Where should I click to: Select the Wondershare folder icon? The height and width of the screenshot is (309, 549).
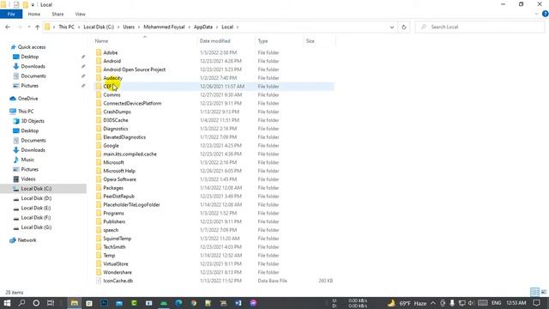99,272
